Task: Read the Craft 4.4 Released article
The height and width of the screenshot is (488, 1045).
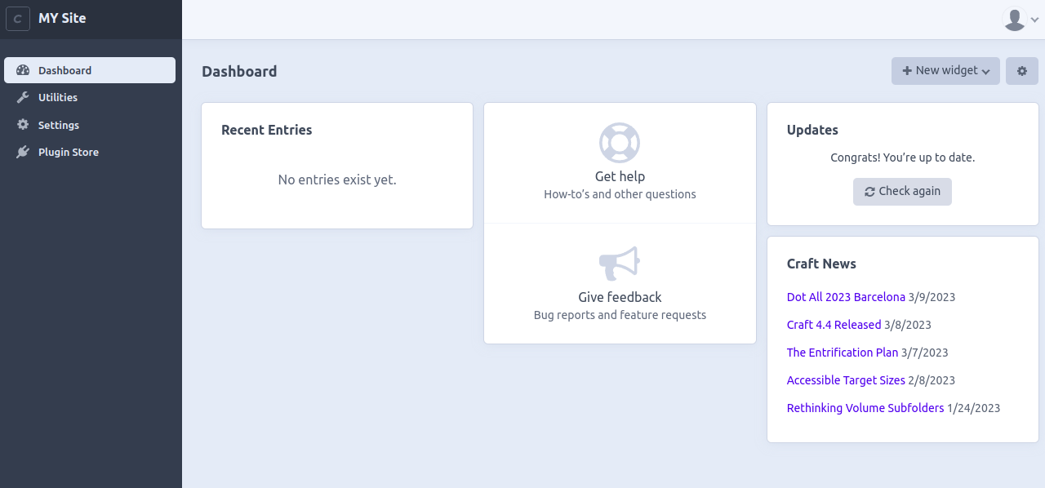Action: [x=834, y=325]
